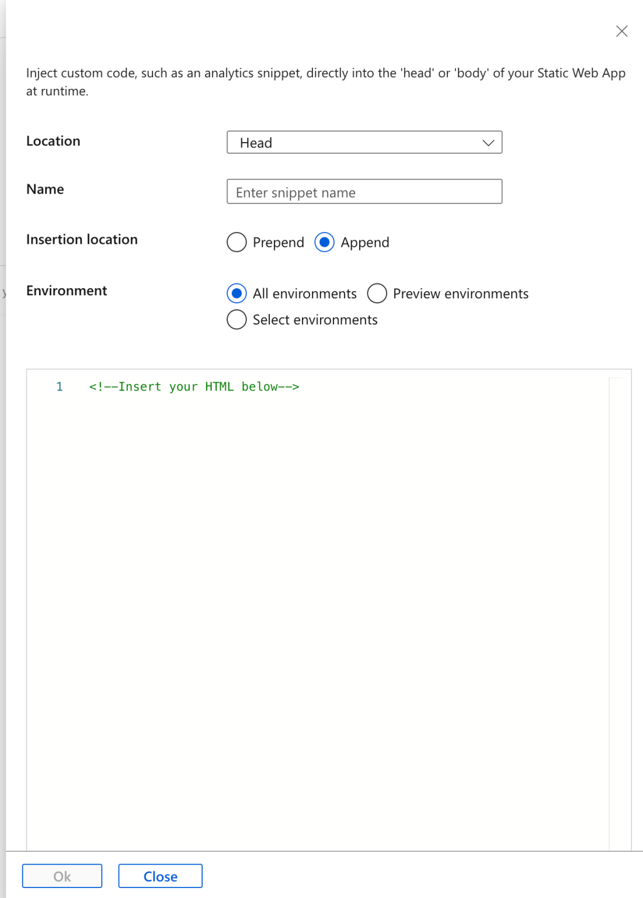Viewport: 643px width, 898px height.
Task: Open the Location dropdown
Action: coord(364,142)
